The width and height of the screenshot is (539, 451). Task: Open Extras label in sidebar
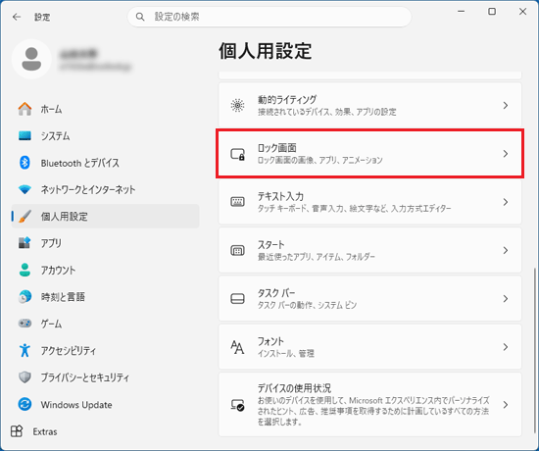coord(45,431)
